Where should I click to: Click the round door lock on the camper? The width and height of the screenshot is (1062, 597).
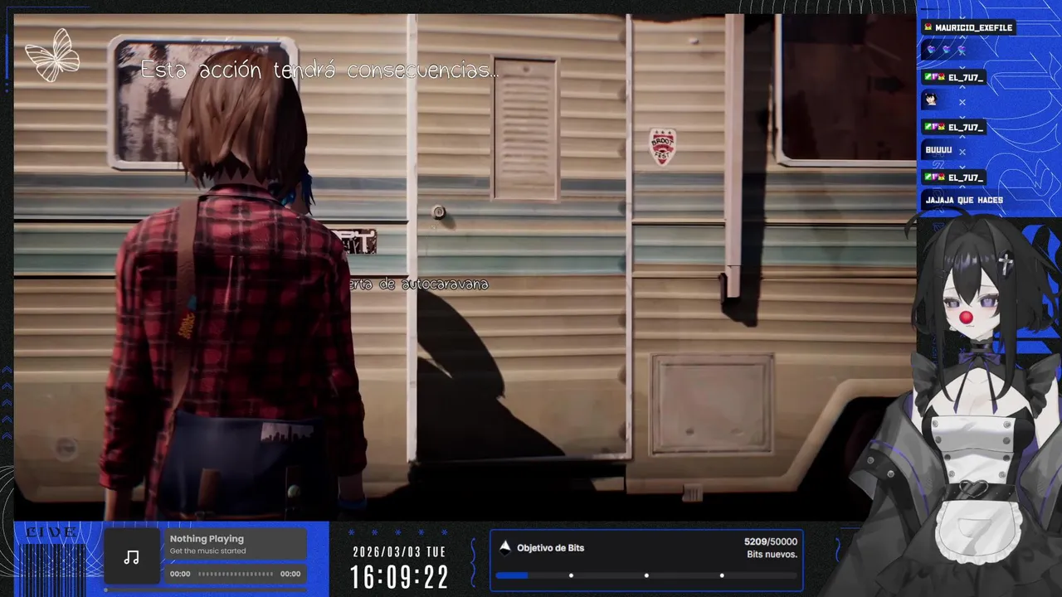[439, 212]
